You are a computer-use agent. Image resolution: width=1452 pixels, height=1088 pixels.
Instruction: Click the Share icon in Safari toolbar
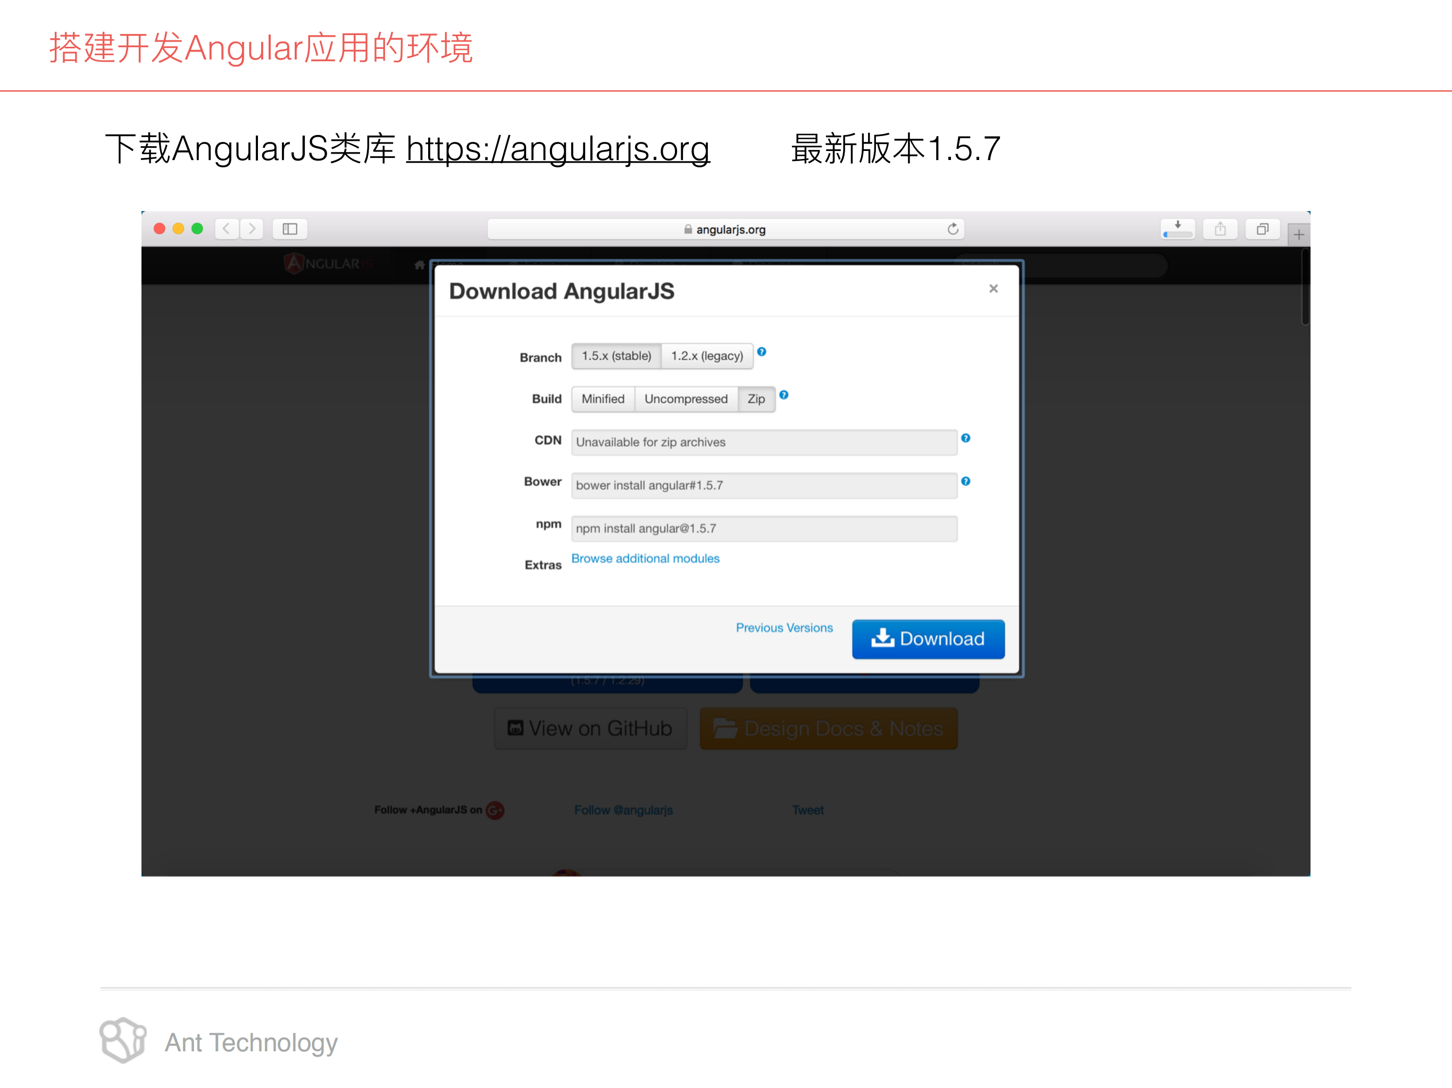[x=1220, y=229]
